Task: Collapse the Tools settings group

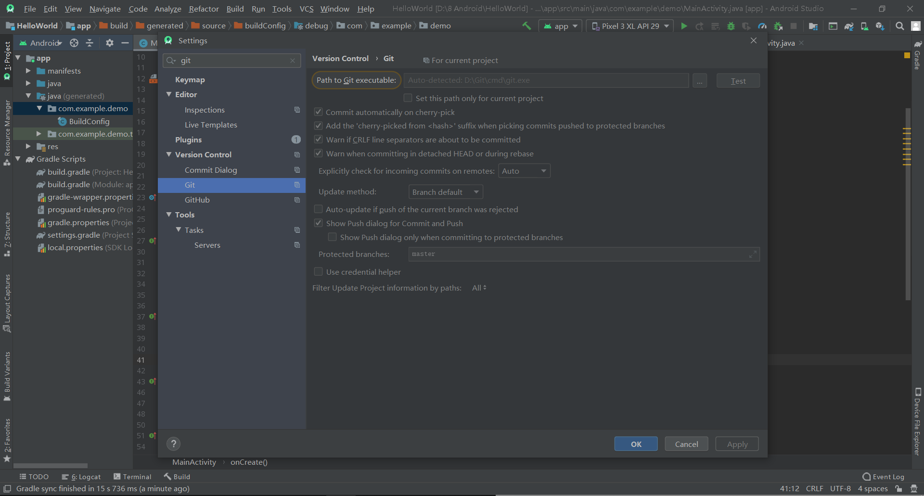Action: (x=169, y=215)
